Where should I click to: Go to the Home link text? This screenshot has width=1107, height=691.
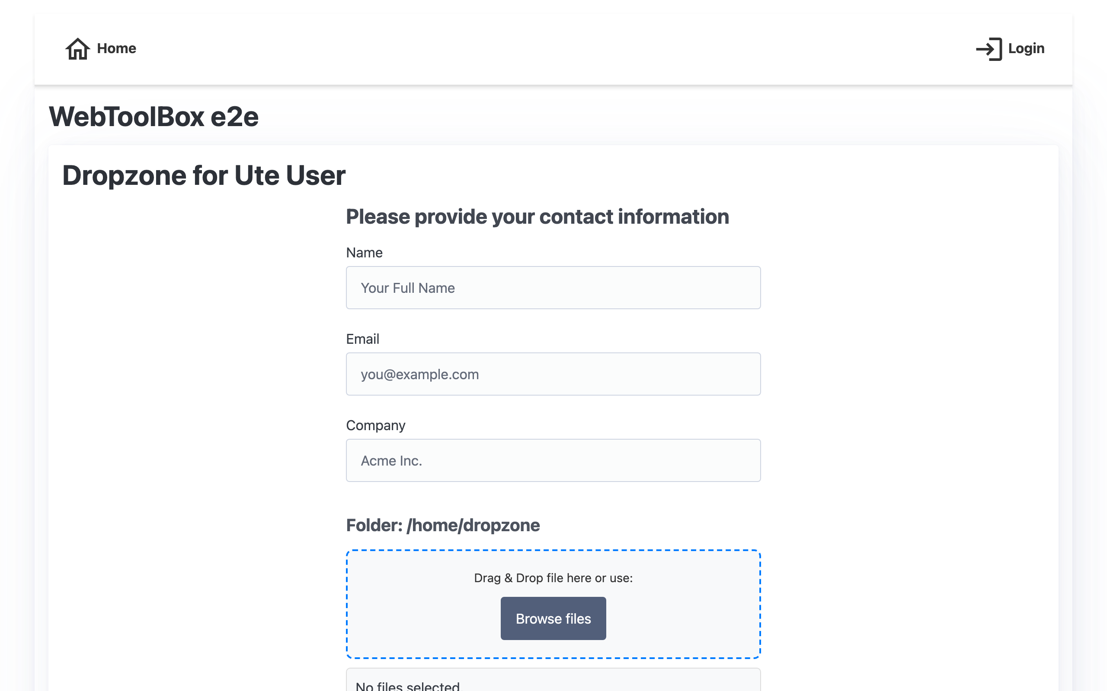click(x=116, y=48)
